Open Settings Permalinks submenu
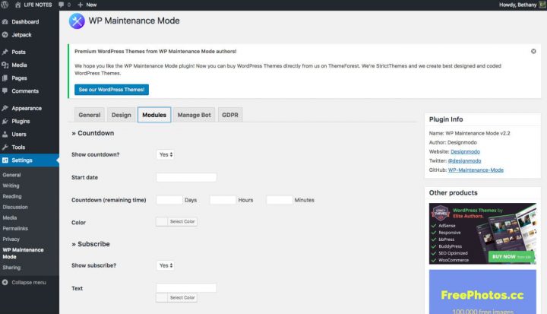547x314 pixels. click(15, 228)
